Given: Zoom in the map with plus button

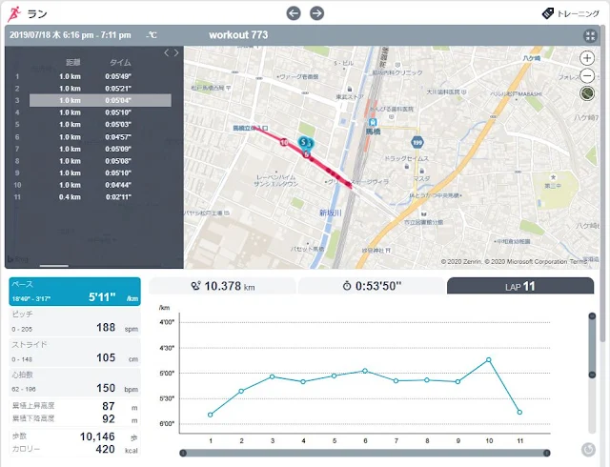Looking at the screenshot, I should click(587, 58).
